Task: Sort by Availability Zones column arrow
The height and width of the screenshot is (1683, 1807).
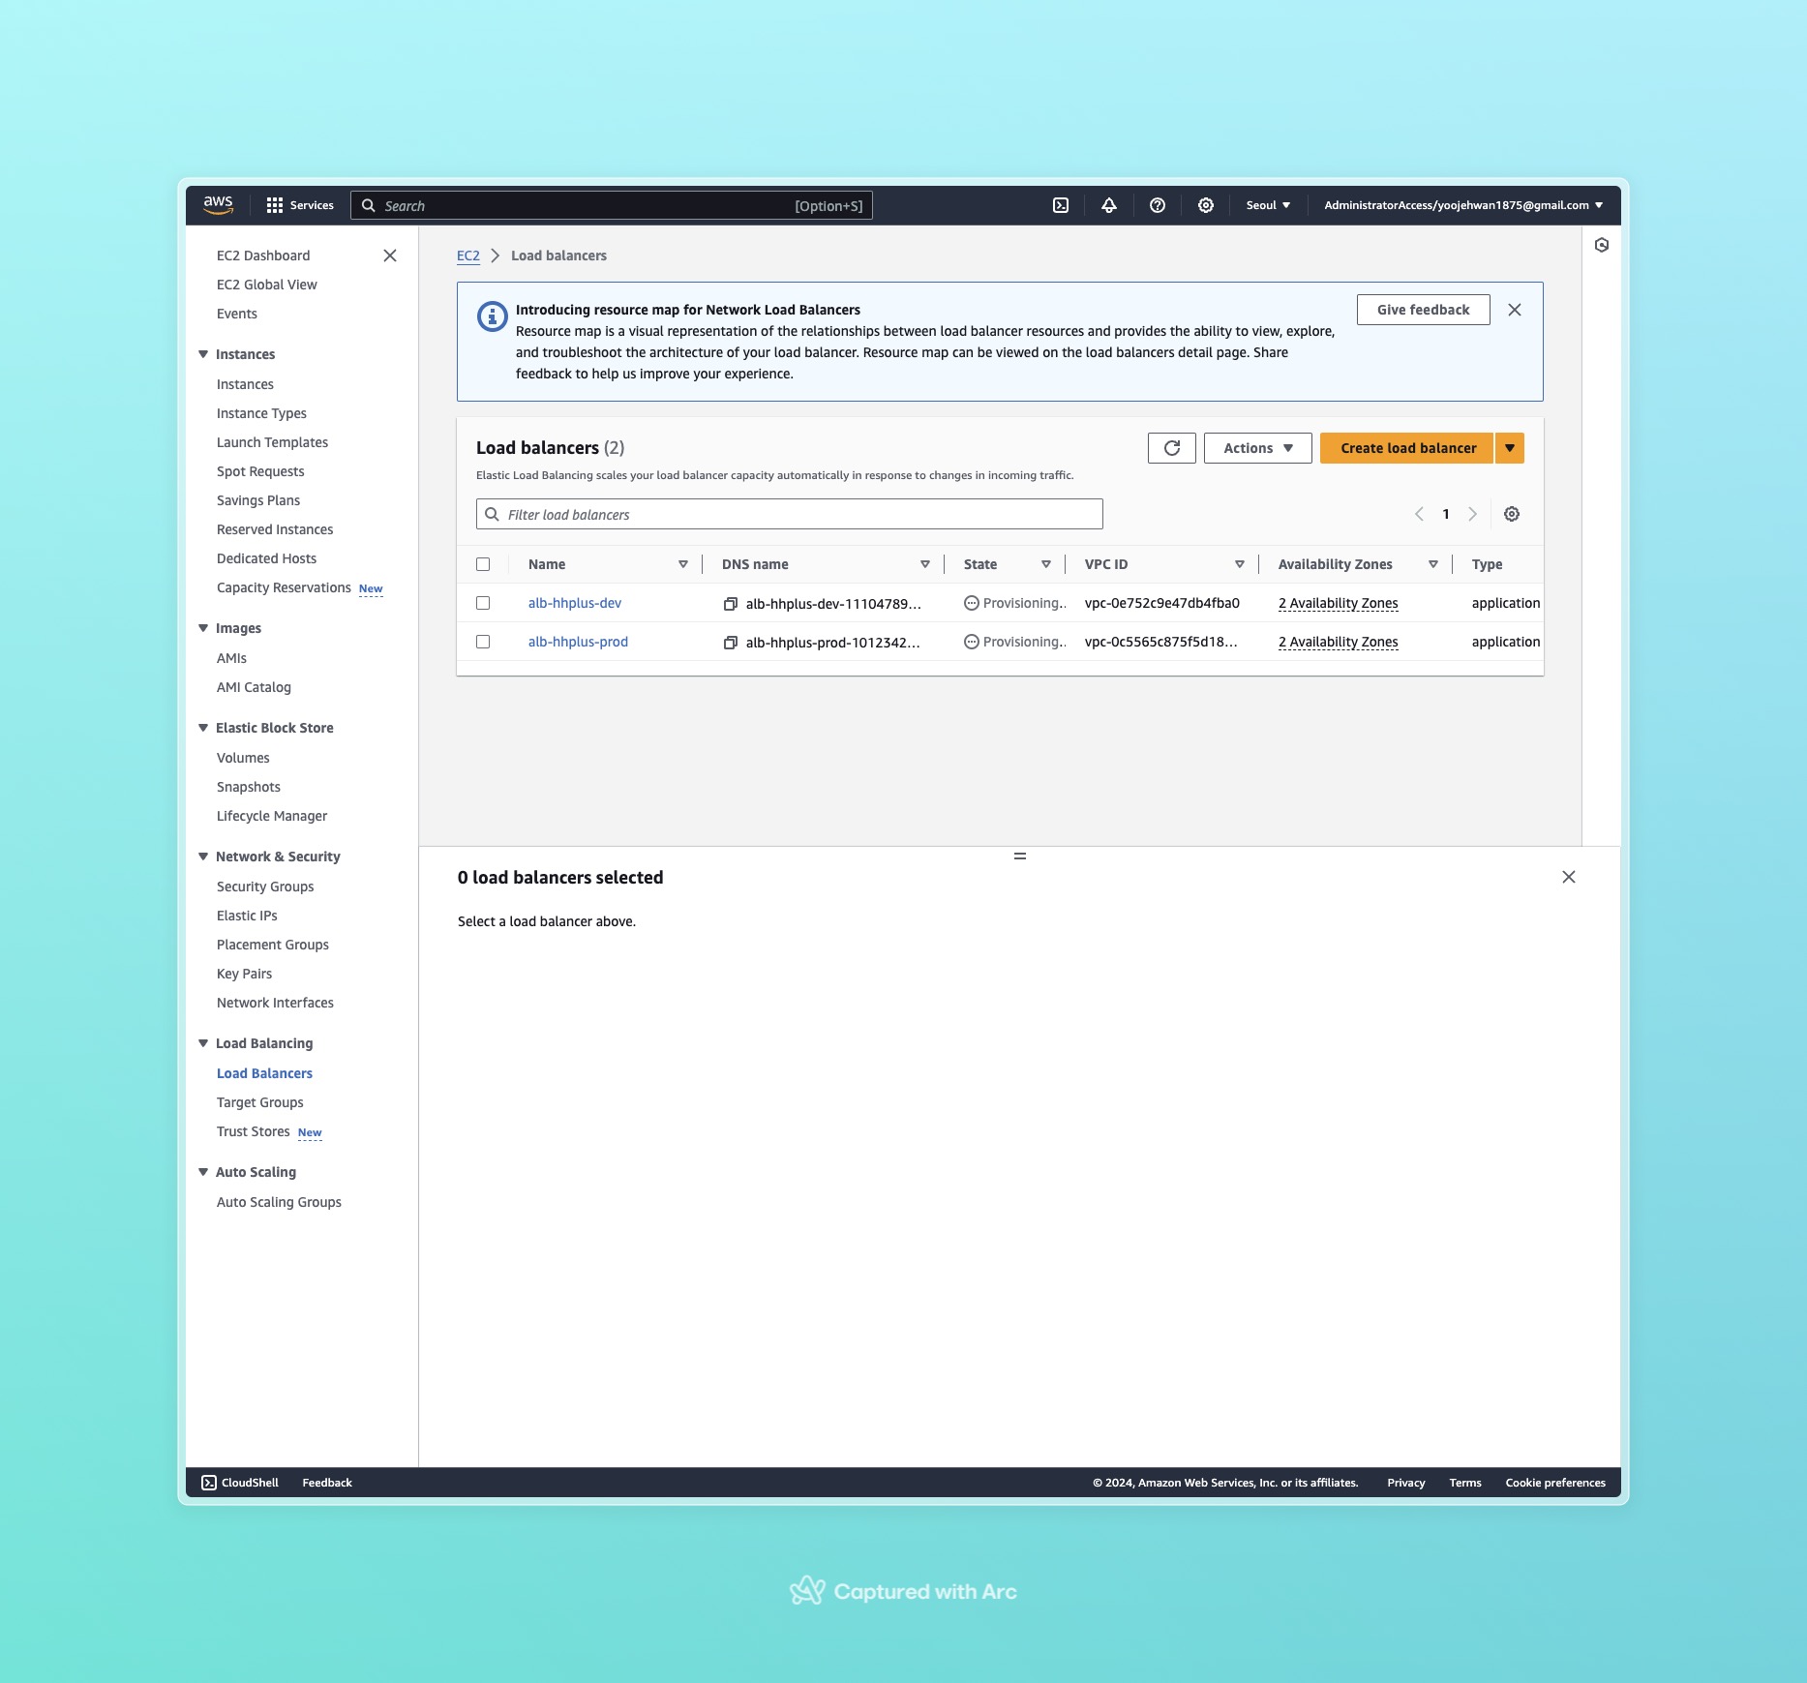Action: click(1433, 564)
